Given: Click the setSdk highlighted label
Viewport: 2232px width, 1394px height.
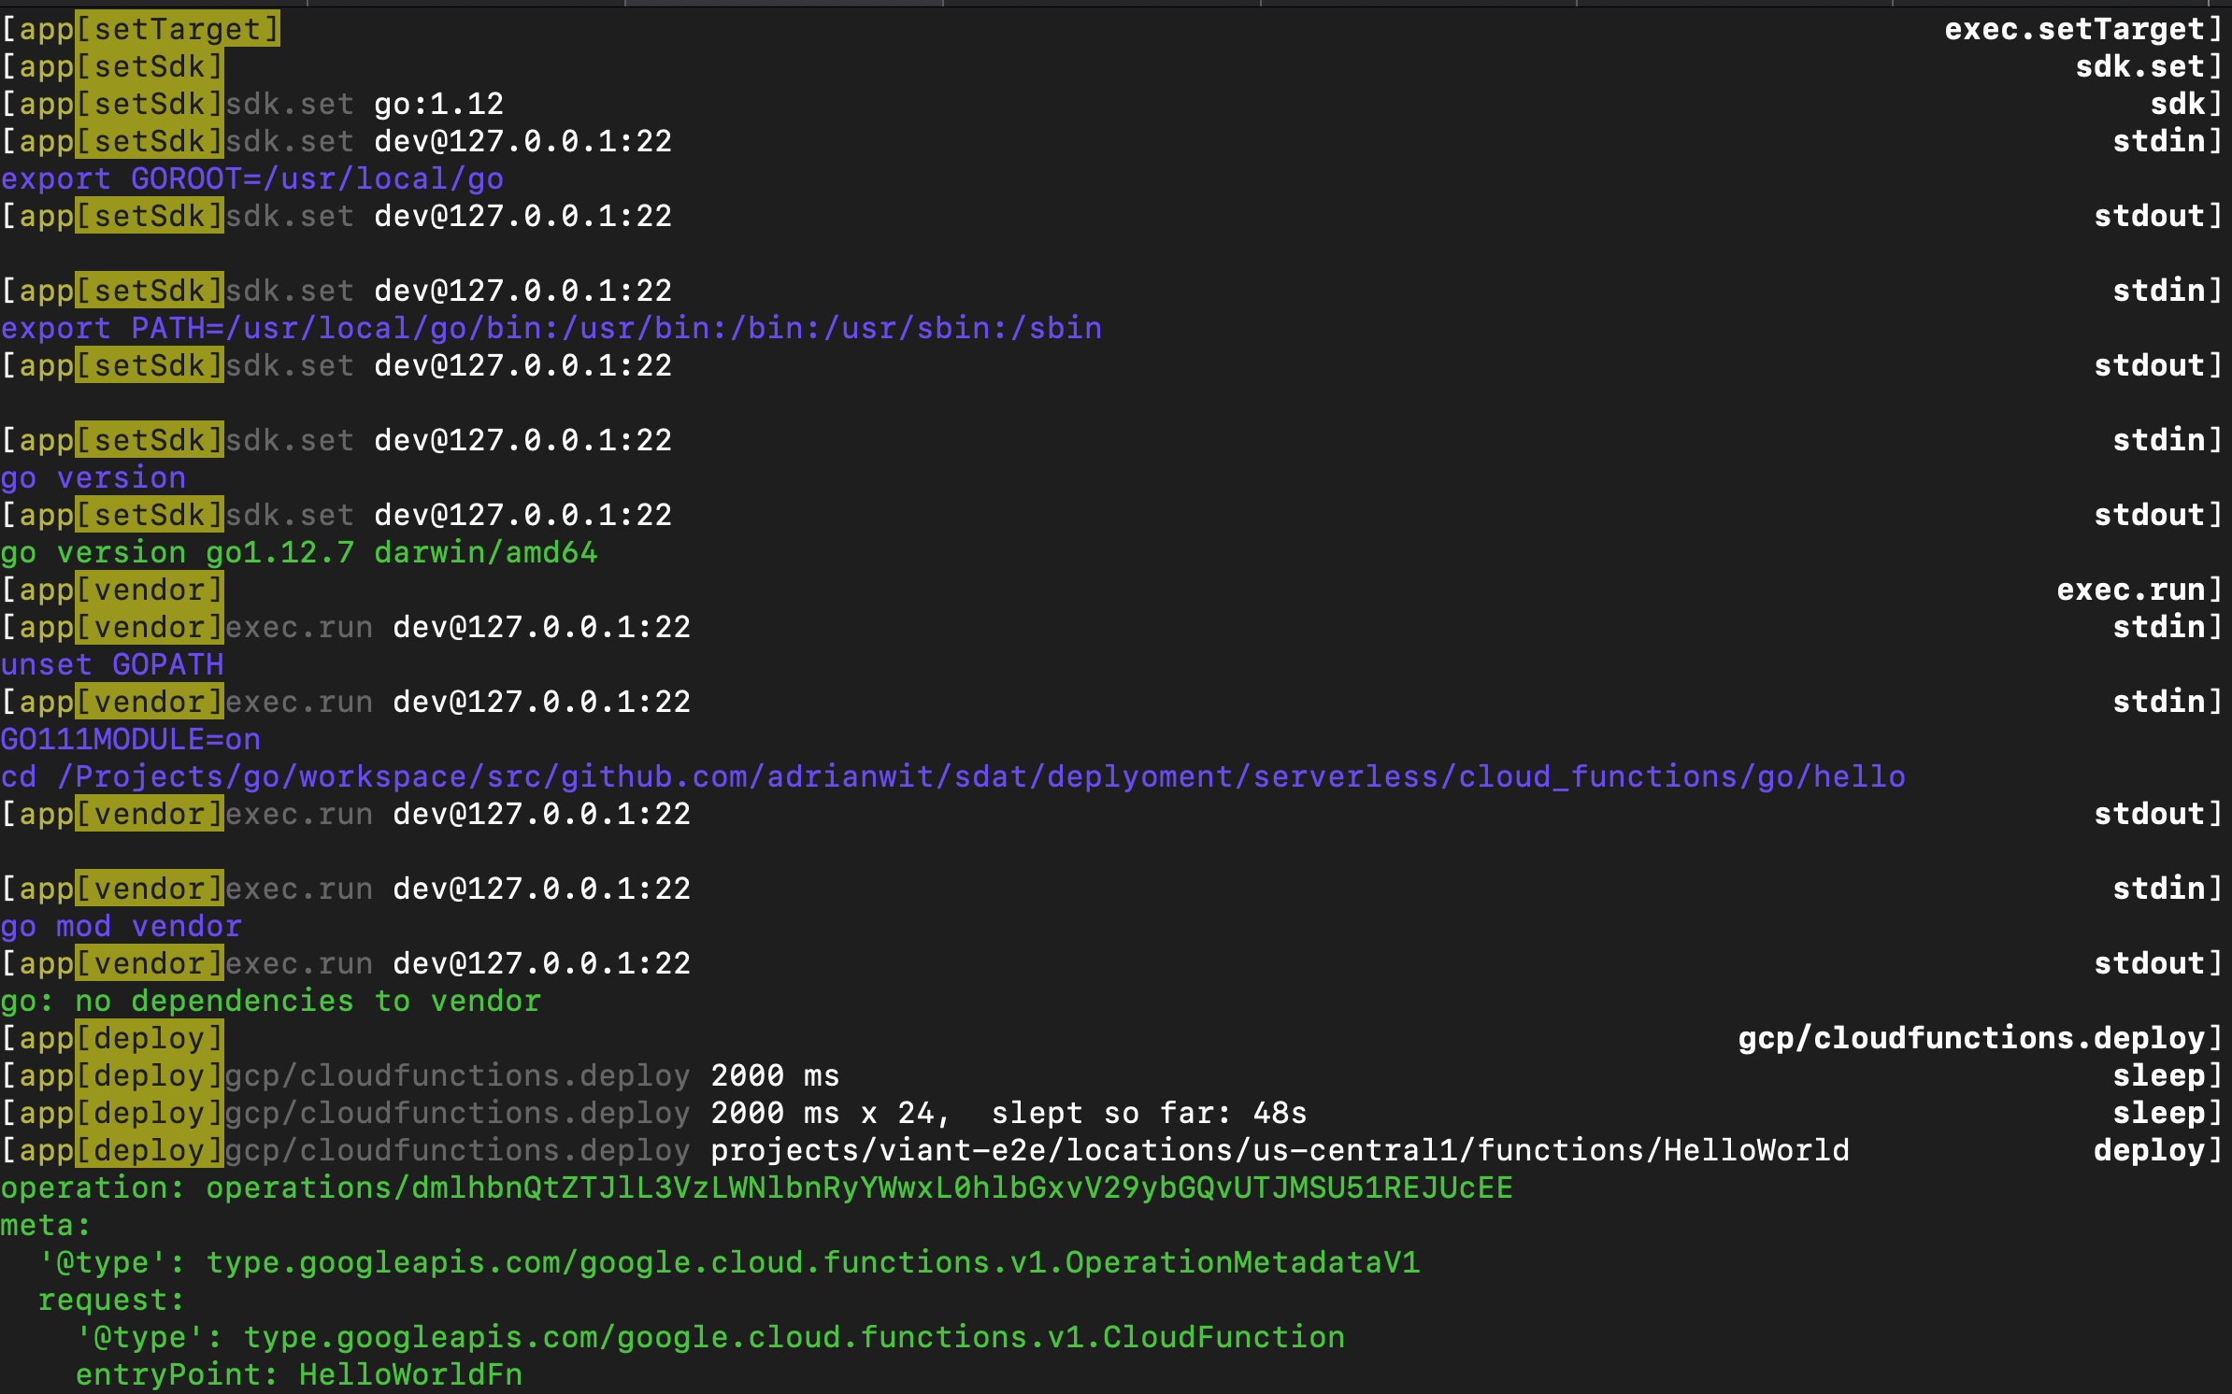Looking at the screenshot, I should point(150,66).
